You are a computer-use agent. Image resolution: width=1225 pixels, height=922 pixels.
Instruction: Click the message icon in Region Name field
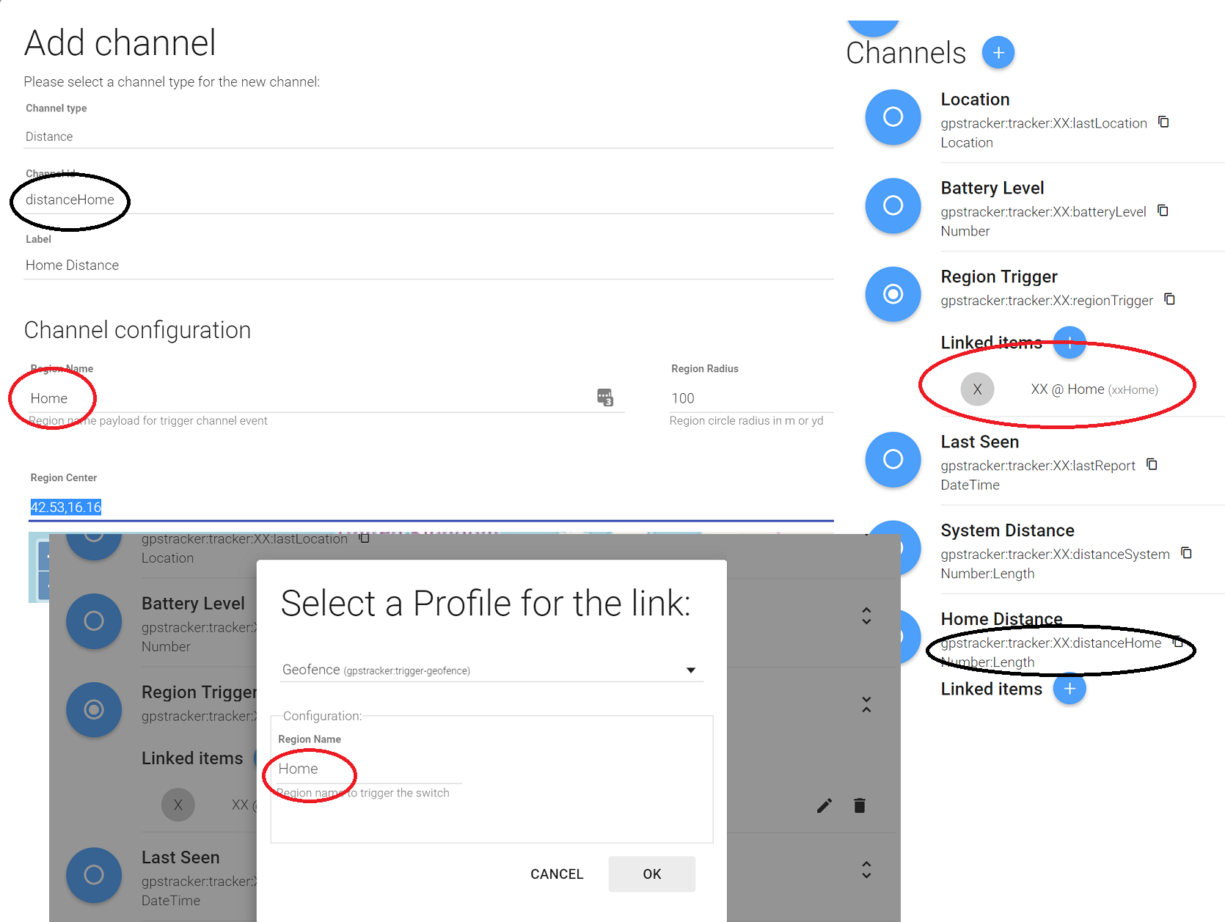(x=605, y=398)
